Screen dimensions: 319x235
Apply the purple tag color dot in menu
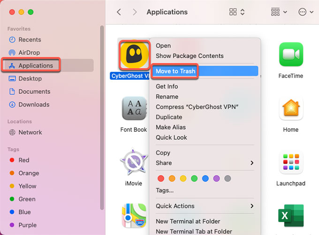click(216, 178)
